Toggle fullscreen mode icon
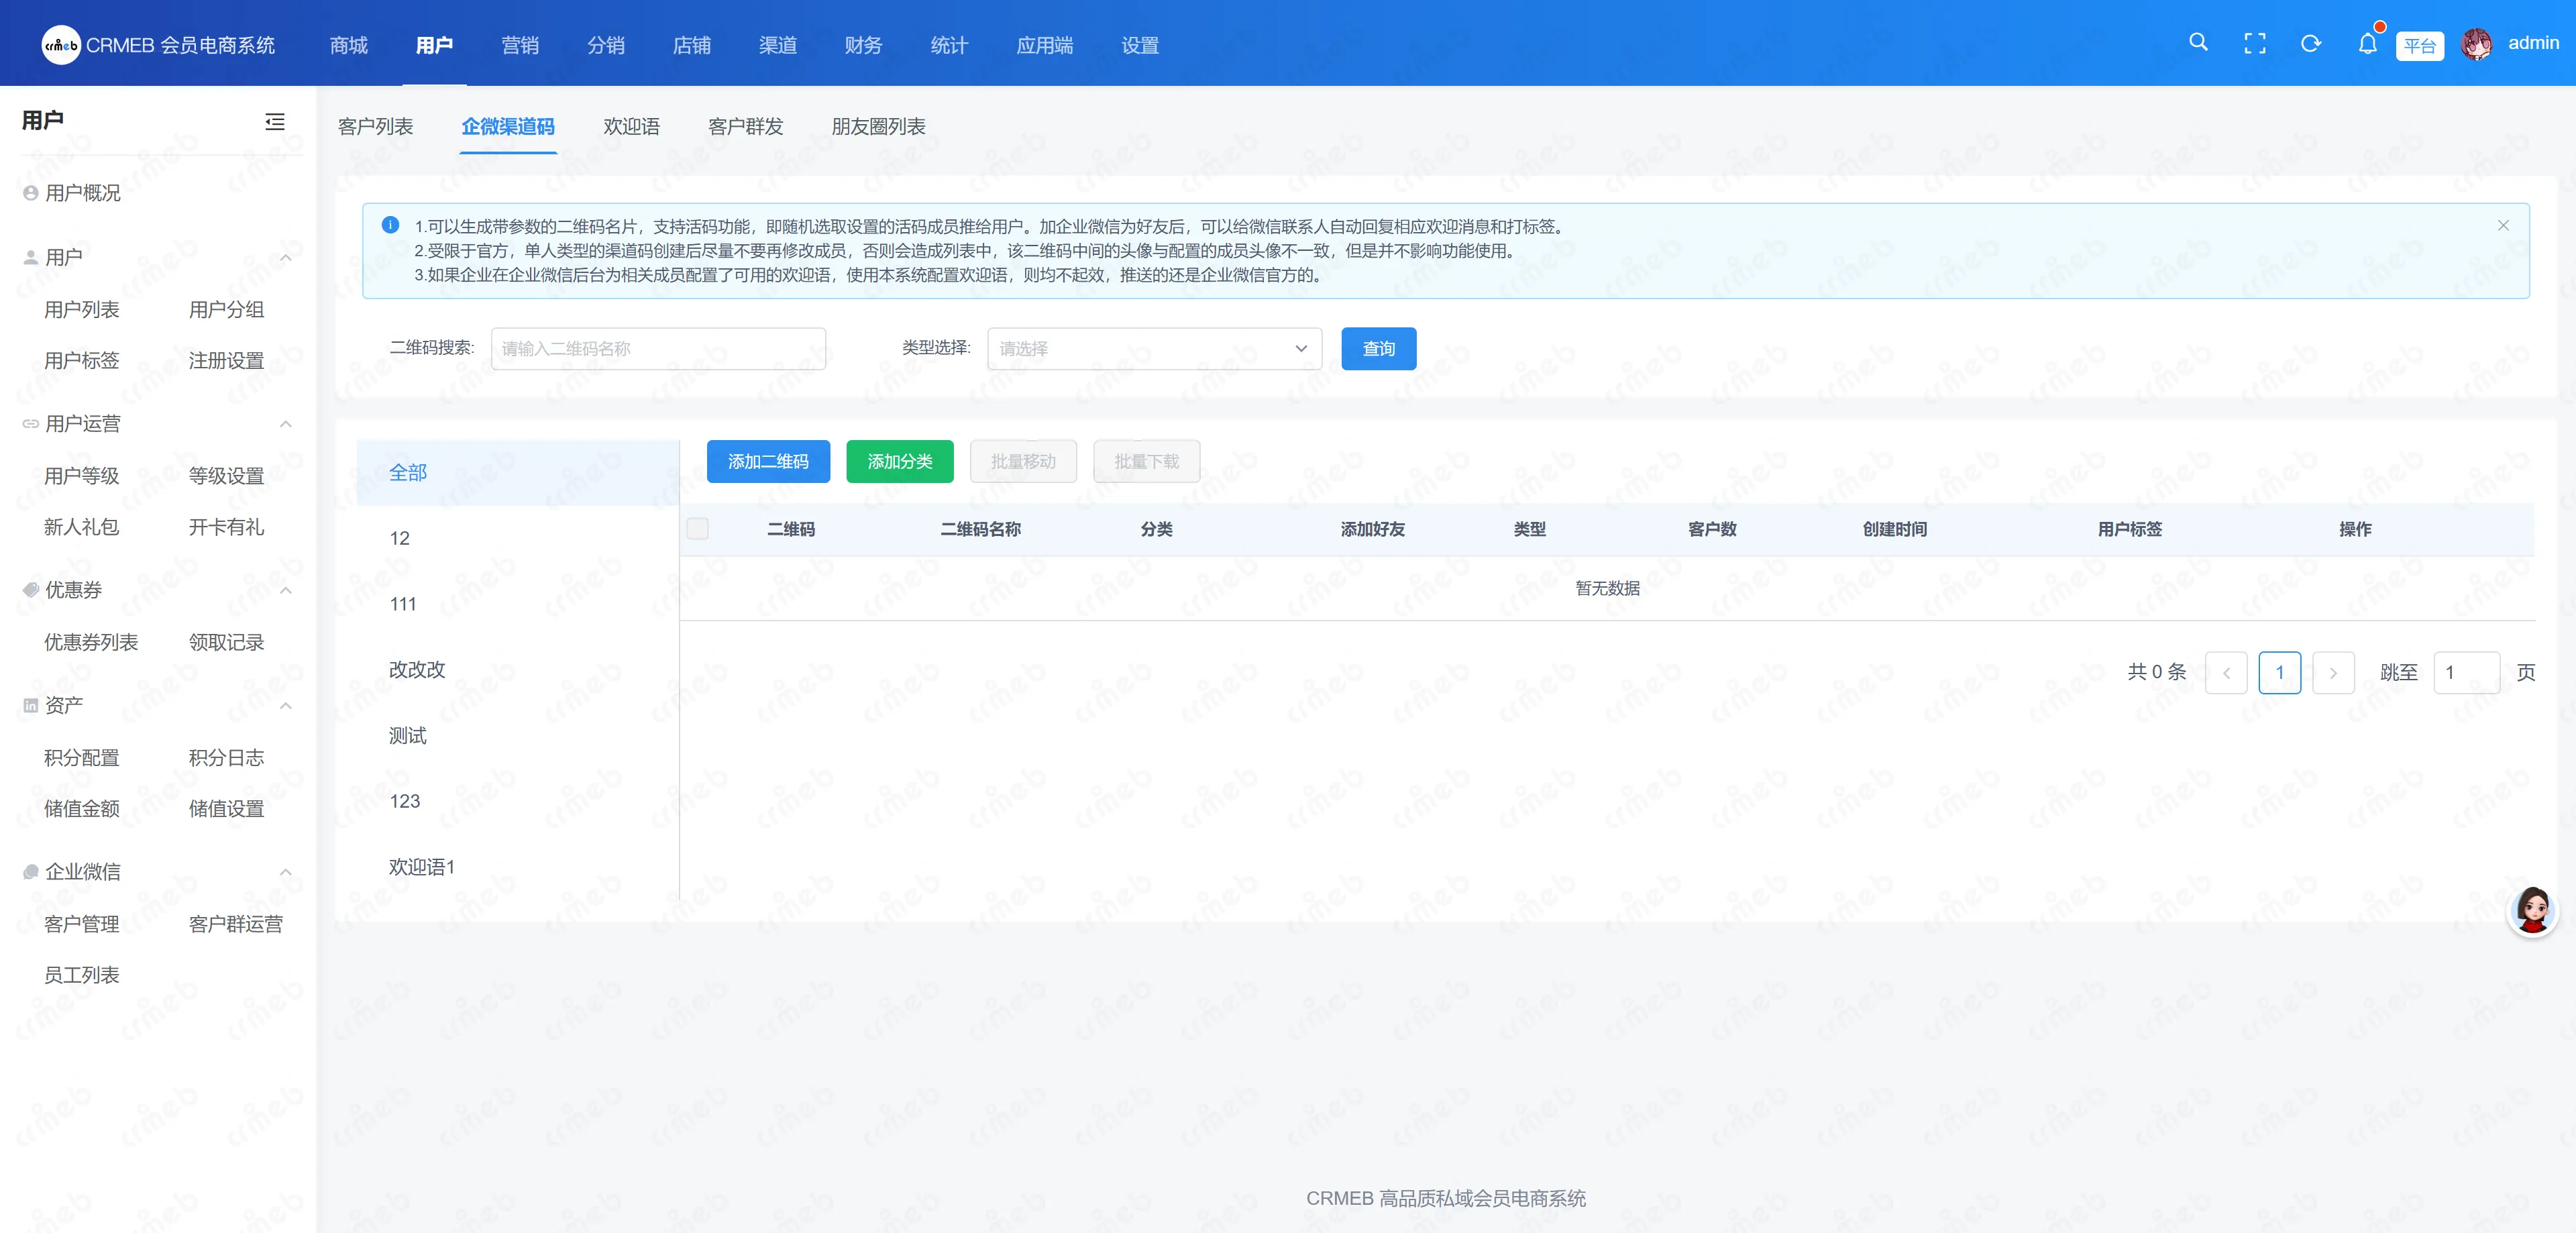This screenshot has height=1233, width=2576. 2254,43
